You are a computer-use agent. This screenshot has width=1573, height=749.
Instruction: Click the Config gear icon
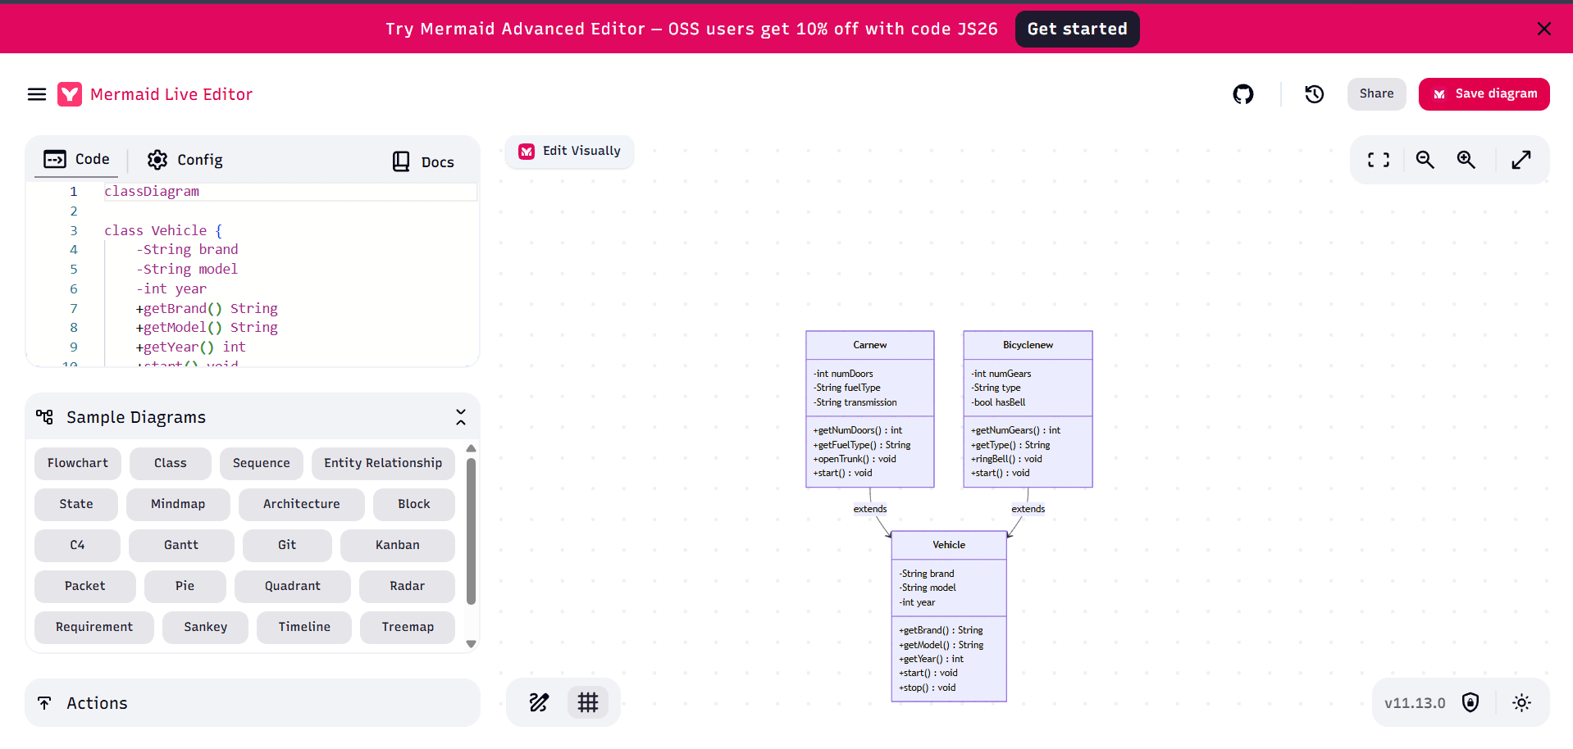[157, 160]
